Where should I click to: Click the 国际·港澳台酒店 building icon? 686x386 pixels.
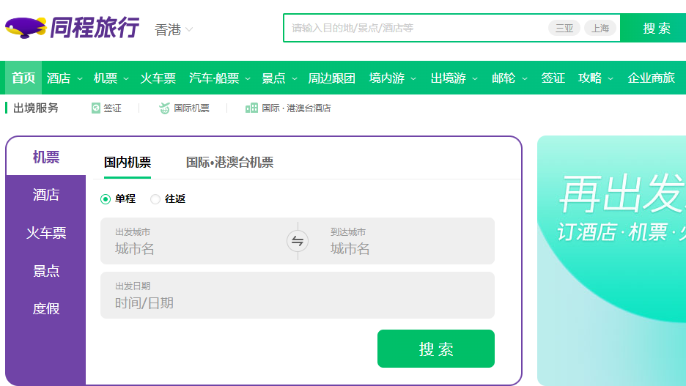[x=251, y=108]
